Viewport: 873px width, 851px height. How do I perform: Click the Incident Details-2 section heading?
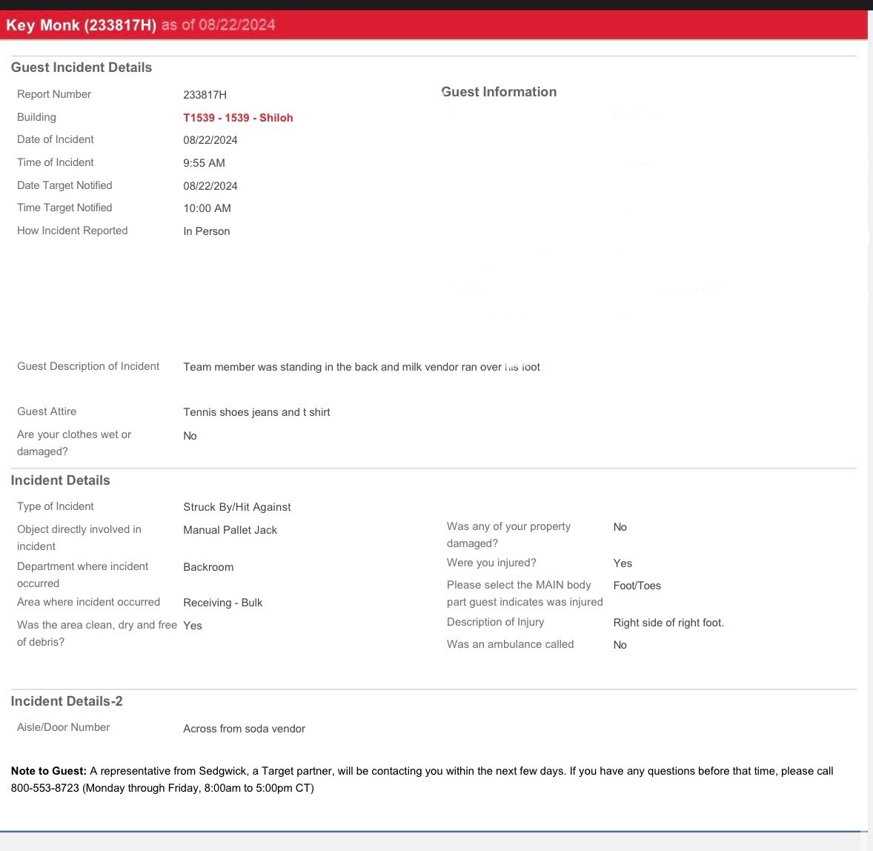(x=67, y=701)
